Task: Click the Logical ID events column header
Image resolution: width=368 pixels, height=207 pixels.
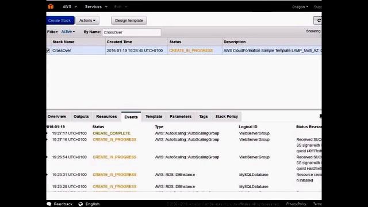Action: [248, 126]
